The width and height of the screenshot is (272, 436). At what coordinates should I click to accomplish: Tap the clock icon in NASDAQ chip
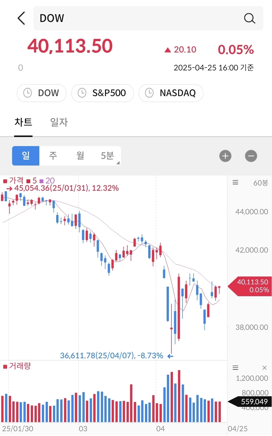[149, 93]
